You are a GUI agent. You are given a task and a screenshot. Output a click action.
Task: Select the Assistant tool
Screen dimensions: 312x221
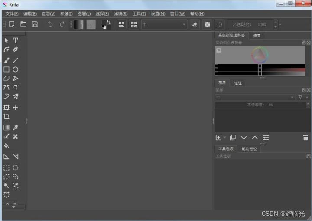(x=6, y=157)
